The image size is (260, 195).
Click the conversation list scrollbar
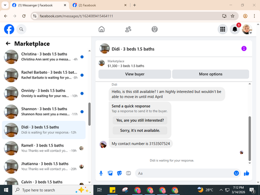click(89, 114)
